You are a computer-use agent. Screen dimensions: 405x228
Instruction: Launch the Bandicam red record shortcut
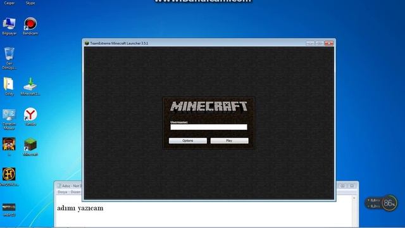pyautogui.click(x=30, y=25)
